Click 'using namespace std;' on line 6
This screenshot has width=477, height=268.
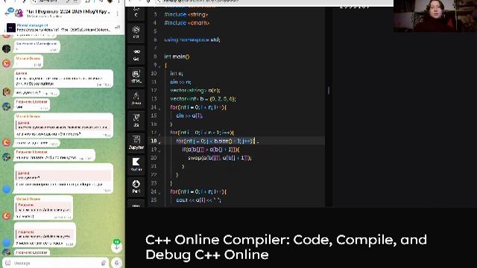192,39
